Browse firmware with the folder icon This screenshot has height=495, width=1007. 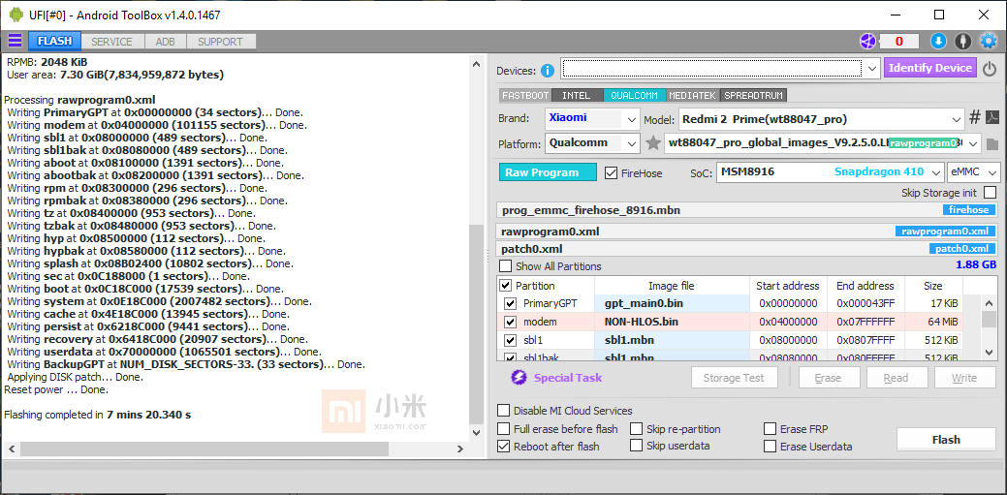(992, 143)
